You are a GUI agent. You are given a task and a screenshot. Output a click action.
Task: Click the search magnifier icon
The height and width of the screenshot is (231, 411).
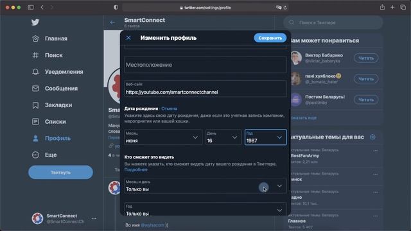click(x=292, y=22)
